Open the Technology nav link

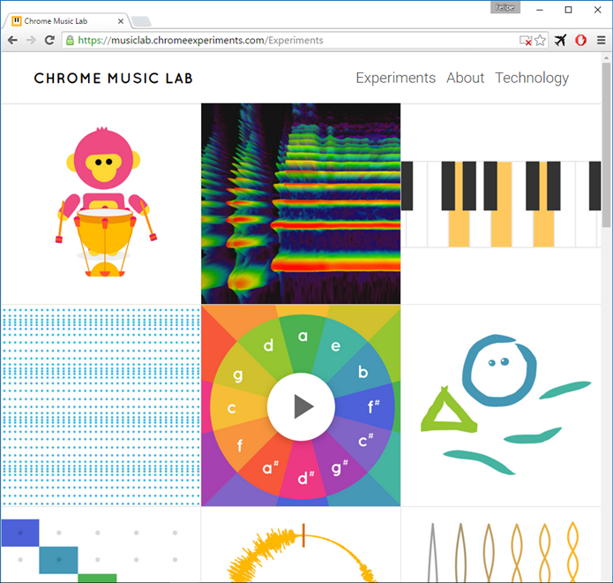pyautogui.click(x=532, y=78)
